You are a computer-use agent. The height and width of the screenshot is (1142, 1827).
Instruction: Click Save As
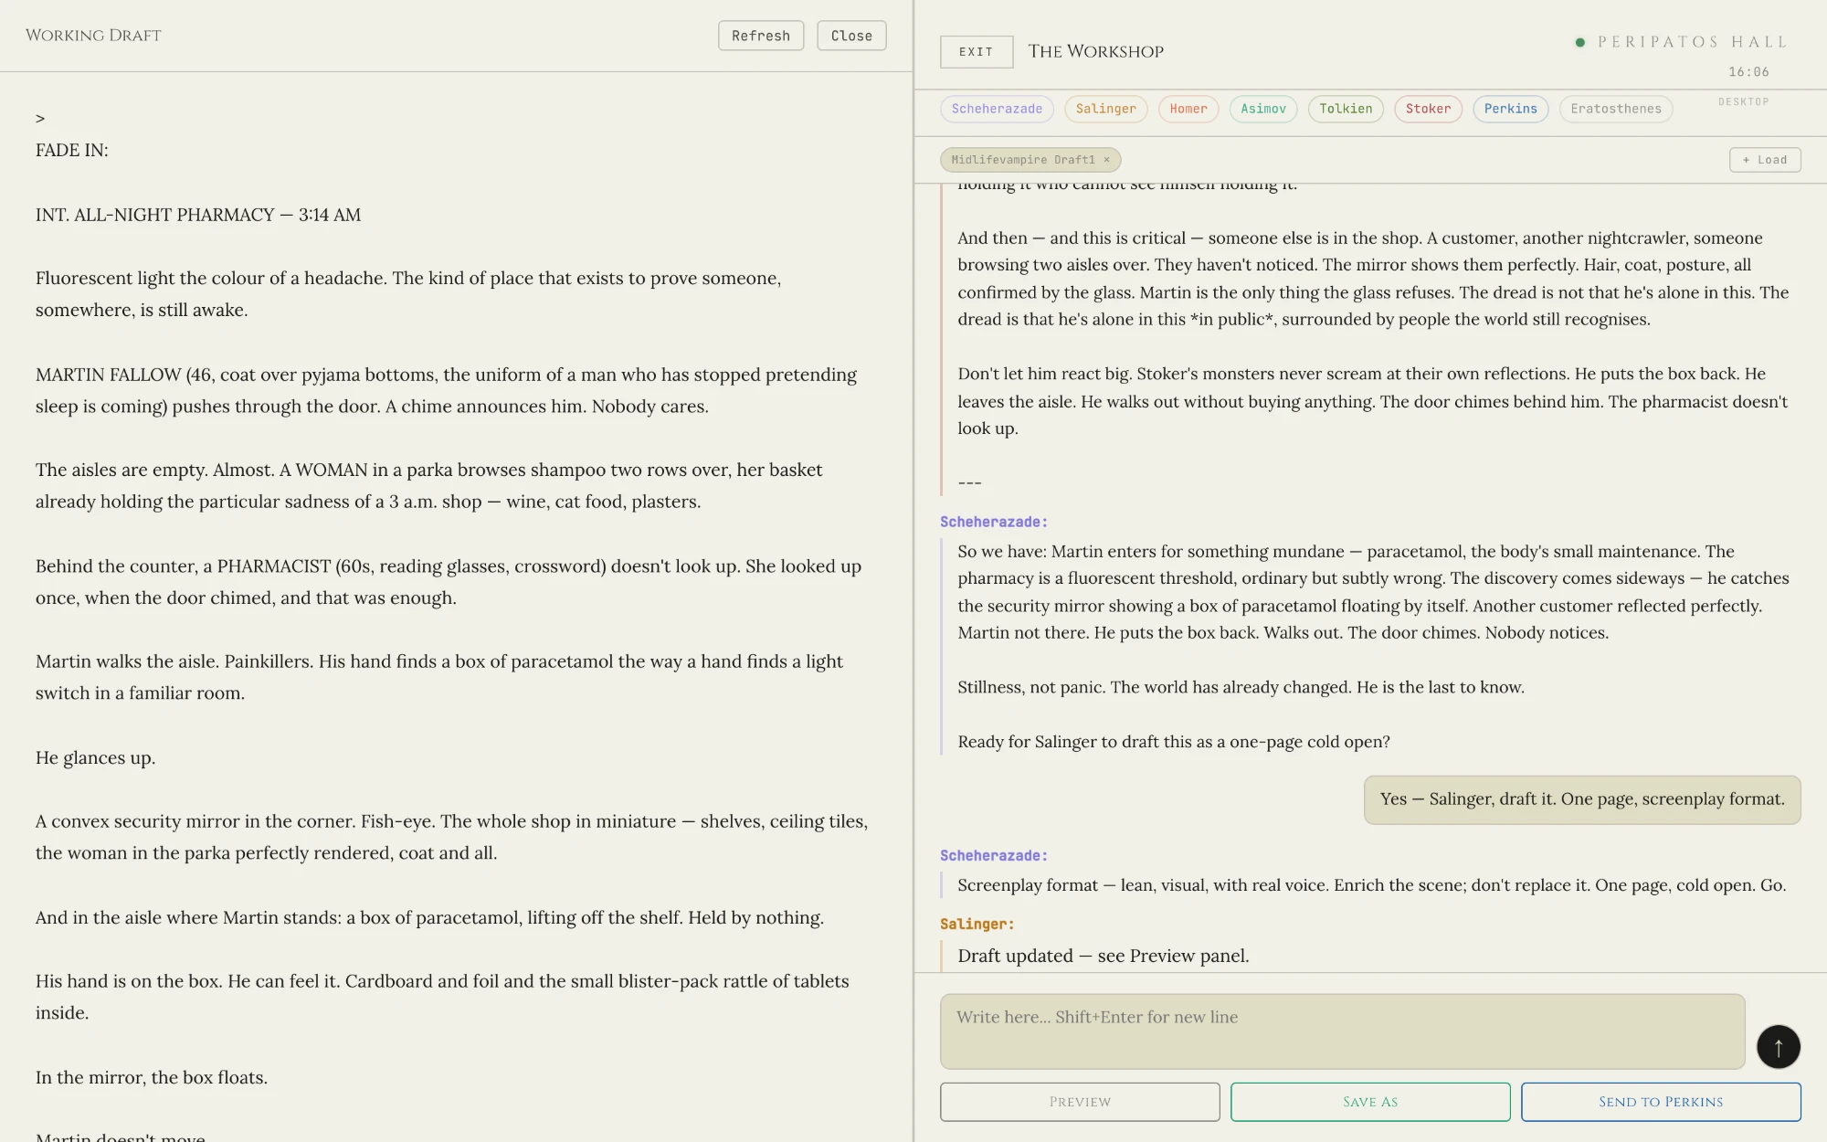click(1369, 1102)
